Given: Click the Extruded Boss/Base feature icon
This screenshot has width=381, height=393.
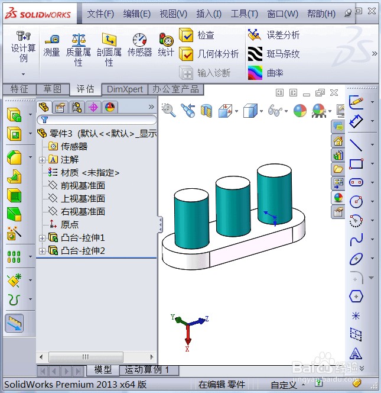Looking at the screenshot, I should [14, 115].
